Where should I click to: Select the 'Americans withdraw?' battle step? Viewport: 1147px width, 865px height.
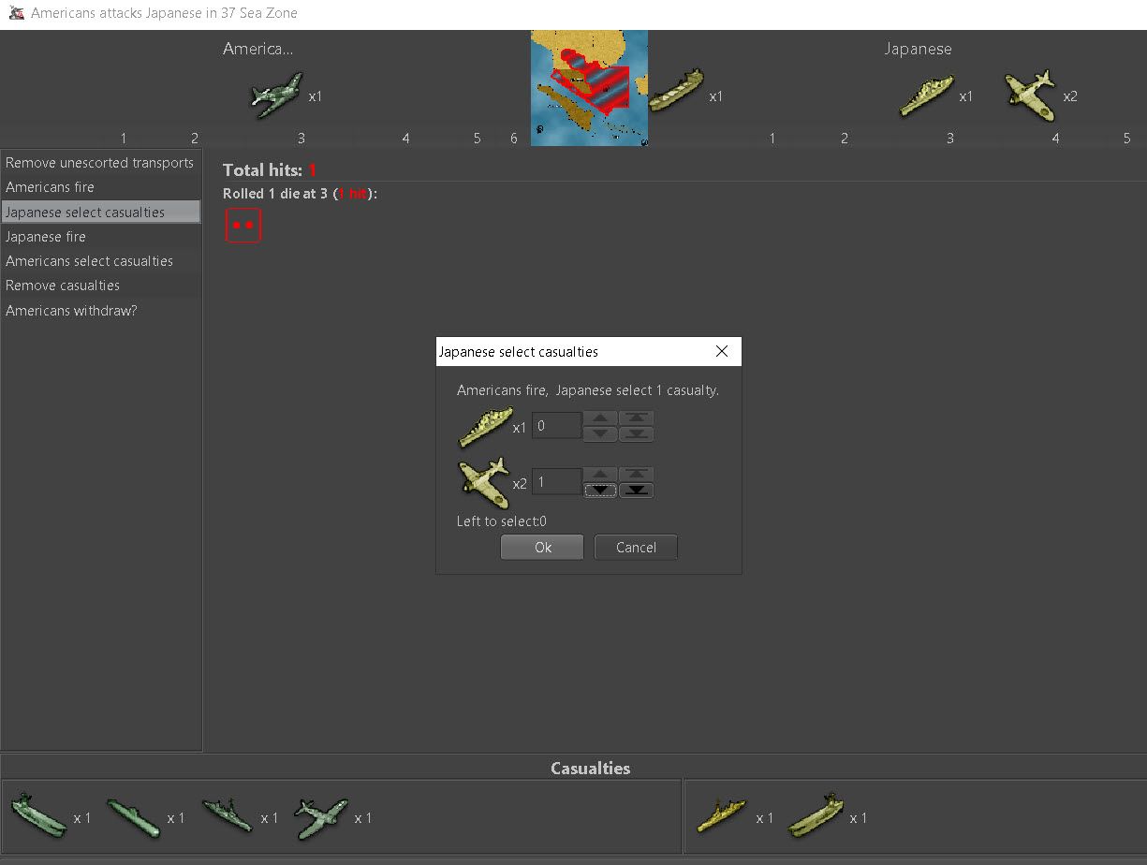point(71,310)
